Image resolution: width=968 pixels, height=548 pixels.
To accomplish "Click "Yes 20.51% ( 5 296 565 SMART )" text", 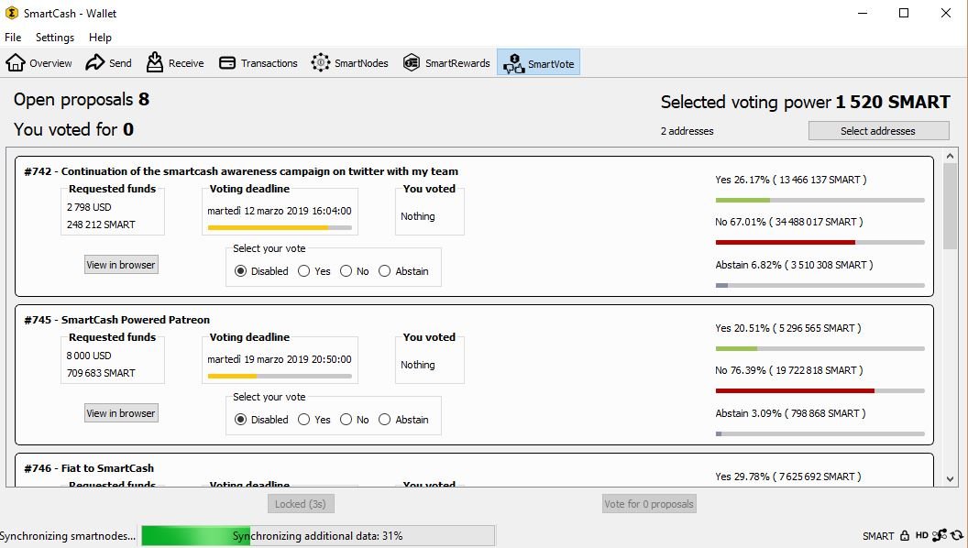I will pyautogui.click(x=788, y=328).
